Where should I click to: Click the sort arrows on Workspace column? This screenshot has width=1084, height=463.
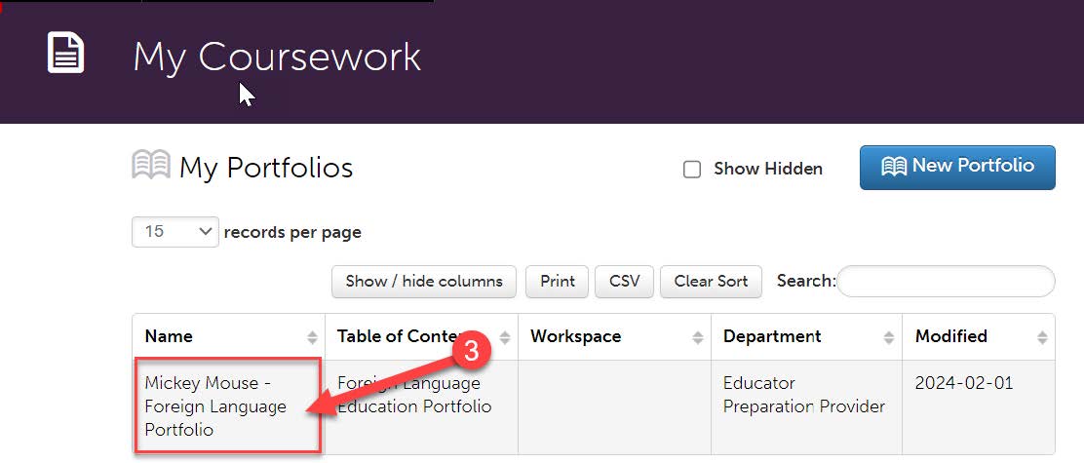coord(698,337)
